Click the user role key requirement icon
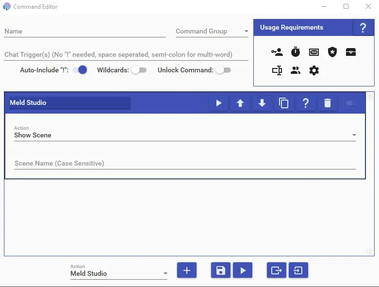379x287 pixels. (x=277, y=52)
